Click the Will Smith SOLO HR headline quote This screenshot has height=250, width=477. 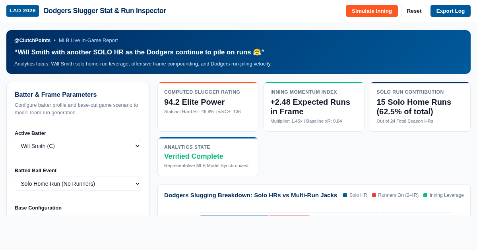point(140,52)
